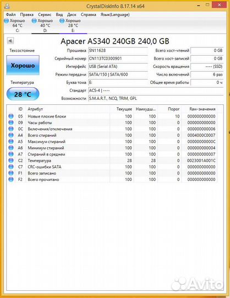This screenshot has width=230, height=298.
Task: Select the row Всего стираний
Action: pyautogui.click(x=112, y=135)
